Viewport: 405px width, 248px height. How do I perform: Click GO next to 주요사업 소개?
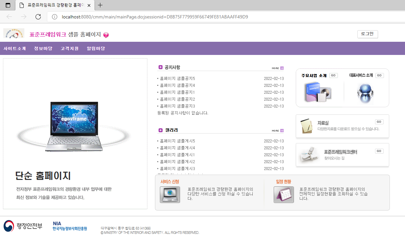click(x=334, y=75)
